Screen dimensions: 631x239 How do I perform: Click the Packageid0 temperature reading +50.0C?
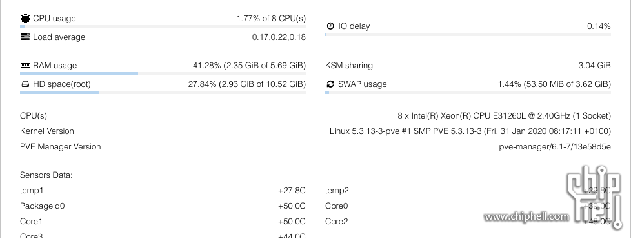click(292, 206)
